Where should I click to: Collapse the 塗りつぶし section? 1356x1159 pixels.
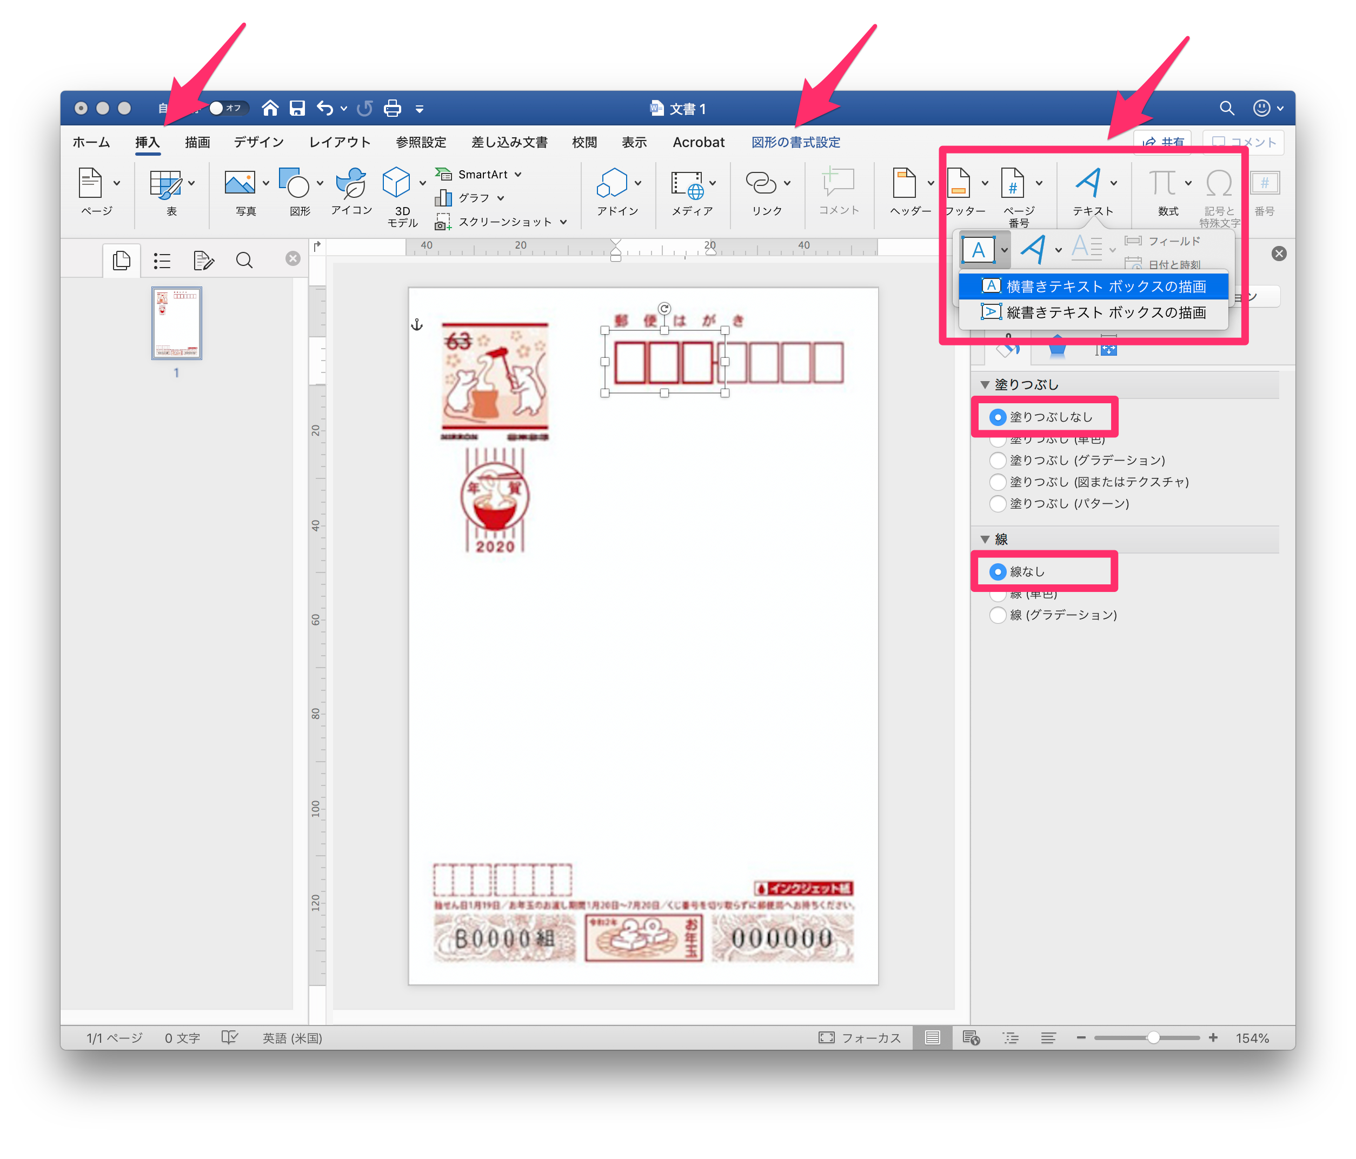pyautogui.click(x=984, y=385)
